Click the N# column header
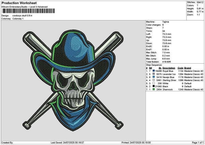This screenshot has width=205, height=145. click(150, 68)
